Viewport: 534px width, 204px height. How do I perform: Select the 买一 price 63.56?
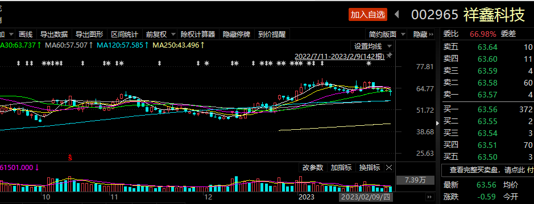(487, 109)
